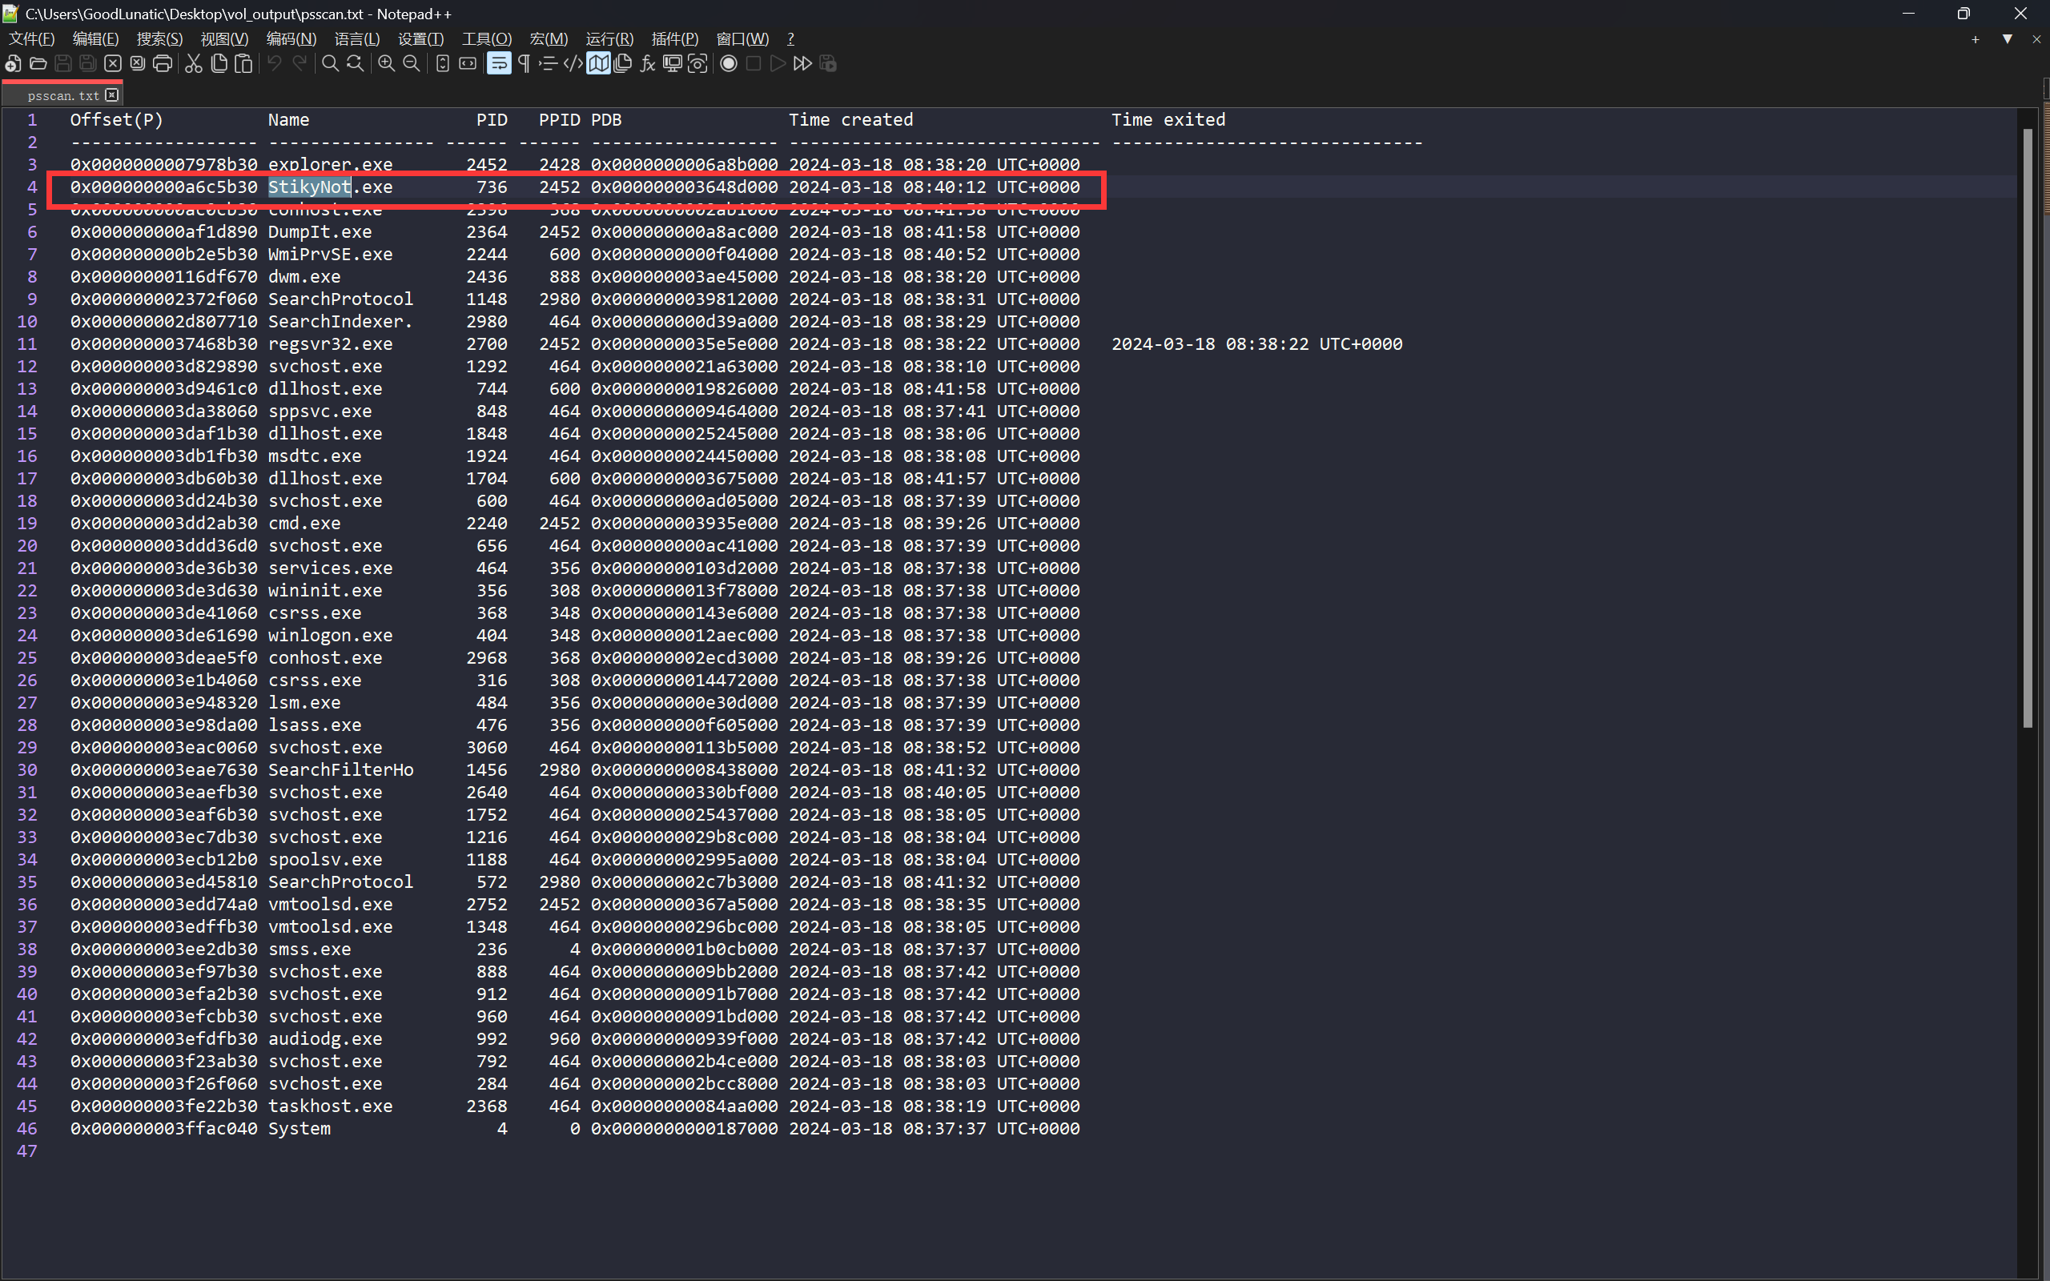Paste using the clipboard icon
The image size is (2050, 1281).
244,63
